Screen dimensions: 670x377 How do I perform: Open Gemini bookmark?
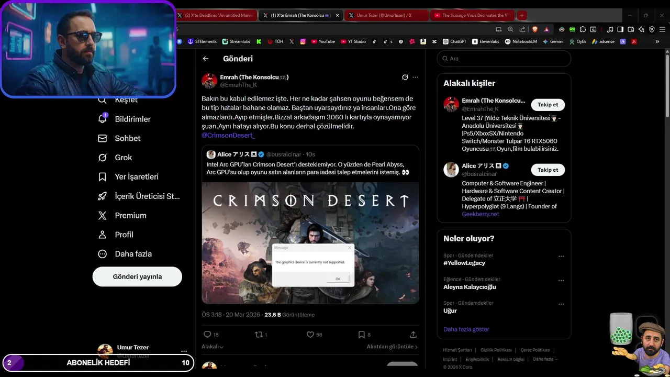coord(553,41)
